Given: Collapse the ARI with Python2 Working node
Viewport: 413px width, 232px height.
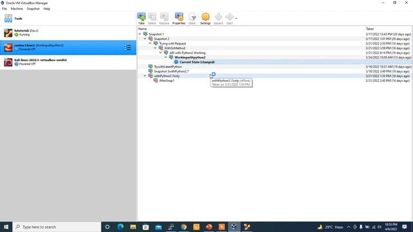Looking at the screenshot, I should [161, 53].
